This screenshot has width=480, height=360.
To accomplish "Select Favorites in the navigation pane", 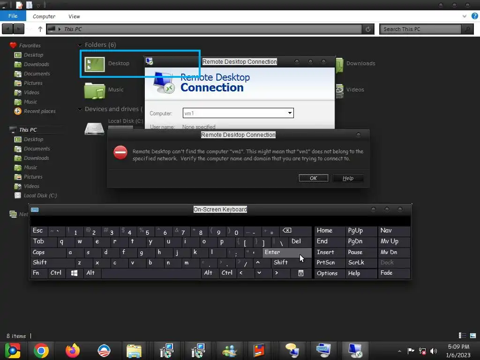I will (x=30, y=45).
